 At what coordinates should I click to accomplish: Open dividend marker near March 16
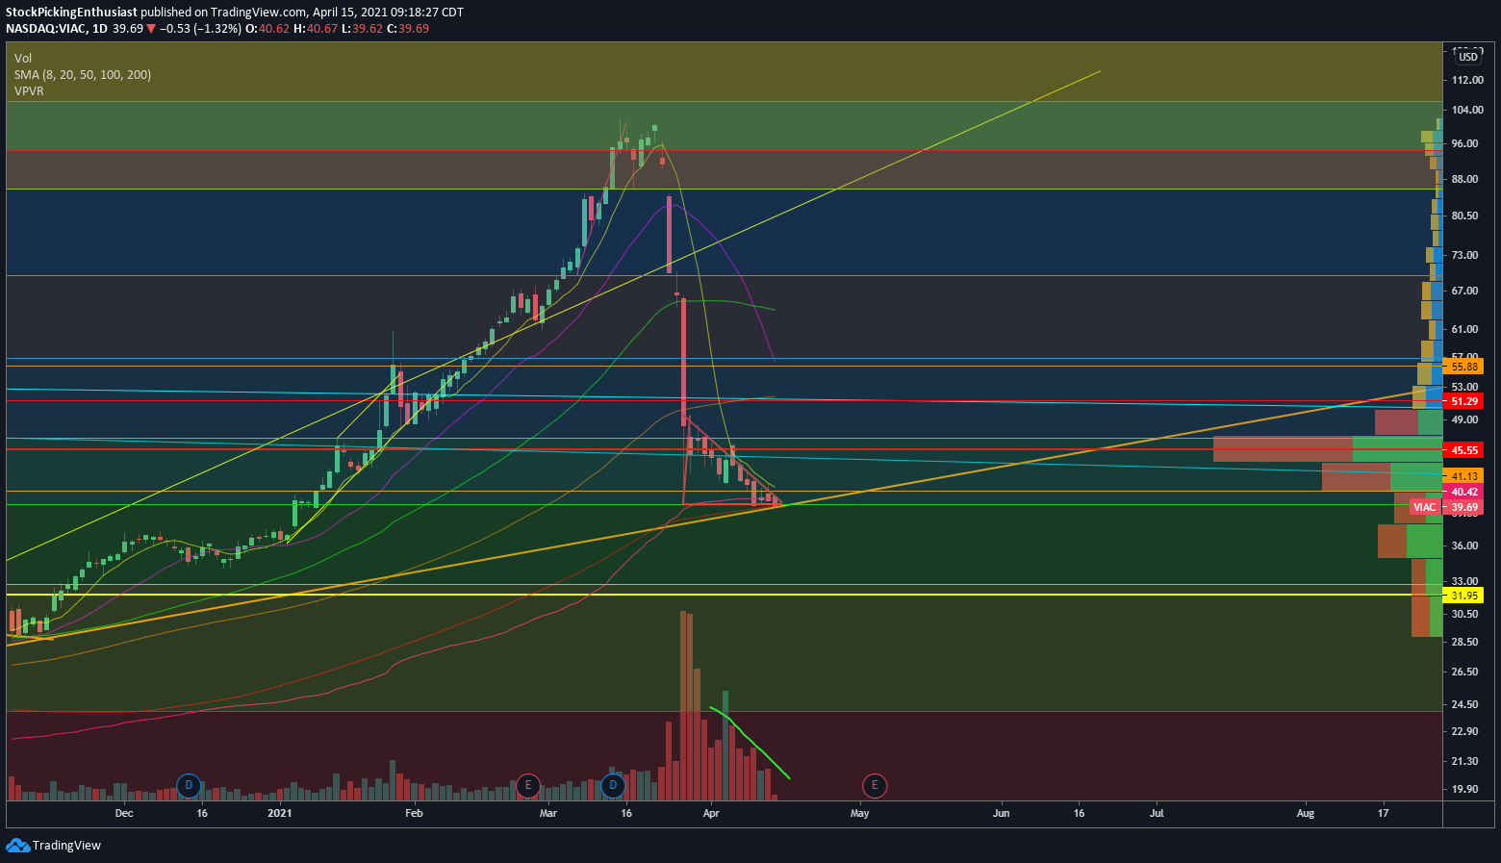612,785
